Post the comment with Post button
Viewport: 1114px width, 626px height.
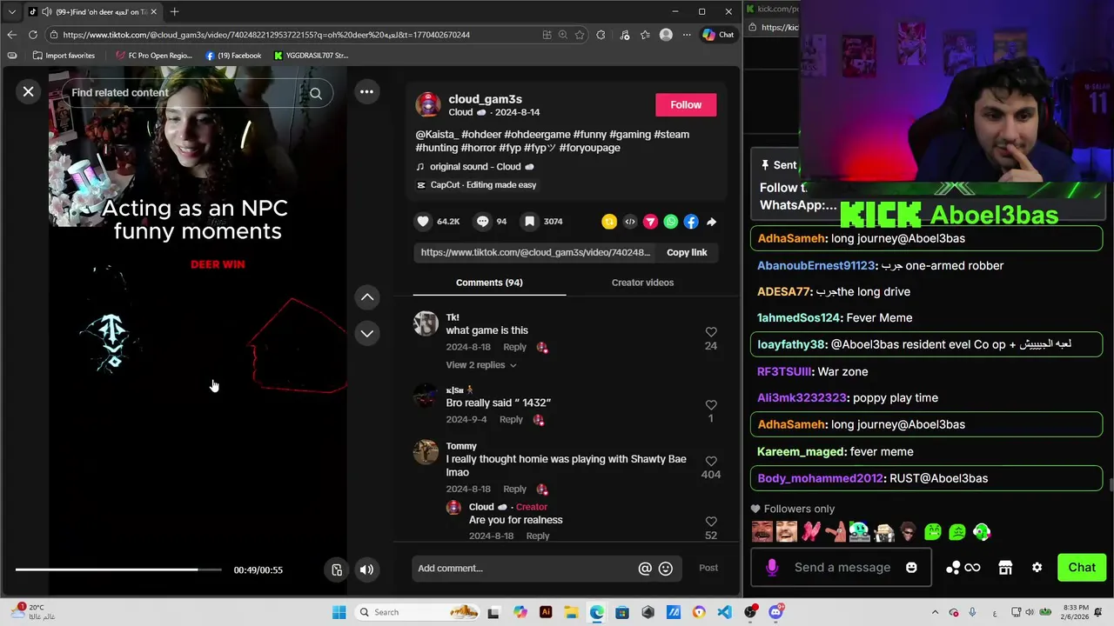pos(708,568)
